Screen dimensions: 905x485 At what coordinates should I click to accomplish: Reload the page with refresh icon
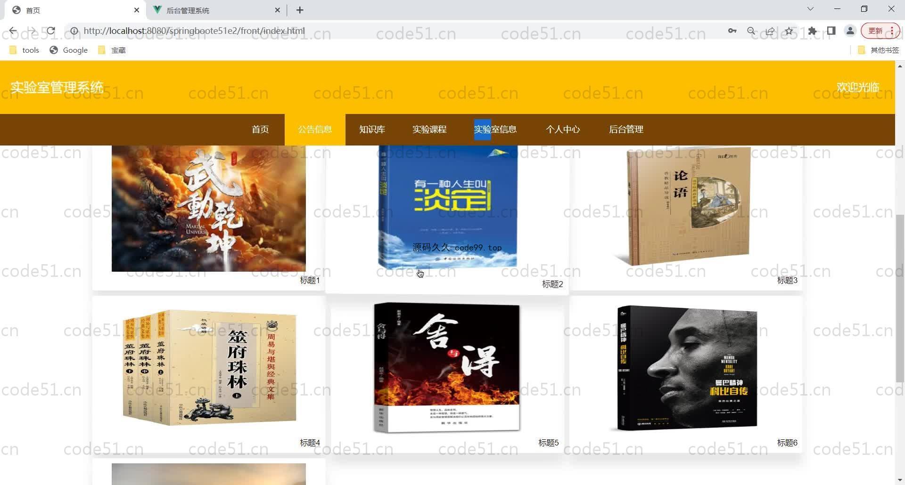pos(50,31)
